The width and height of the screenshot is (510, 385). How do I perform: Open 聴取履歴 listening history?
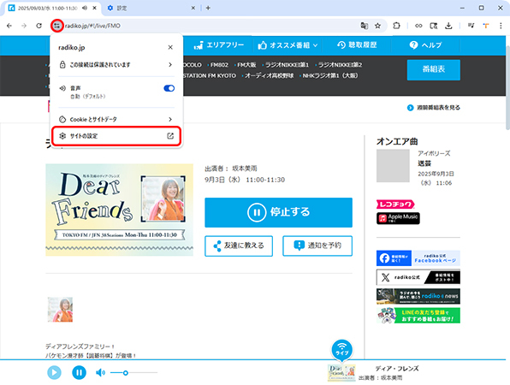coord(357,44)
